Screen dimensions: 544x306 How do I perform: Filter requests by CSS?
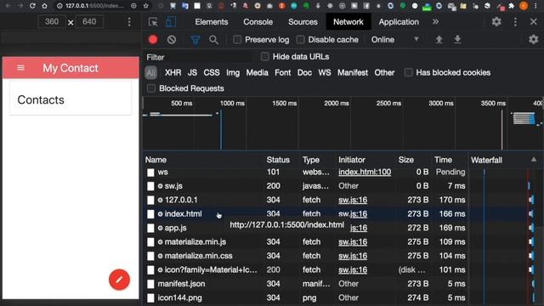[x=212, y=72]
